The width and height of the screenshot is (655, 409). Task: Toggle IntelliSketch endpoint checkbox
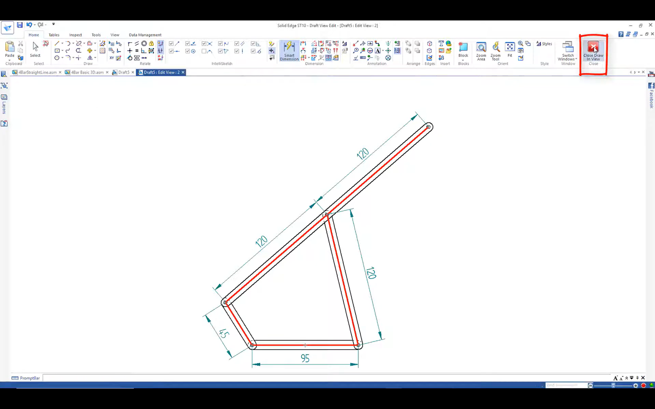click(x=171, y=43)
